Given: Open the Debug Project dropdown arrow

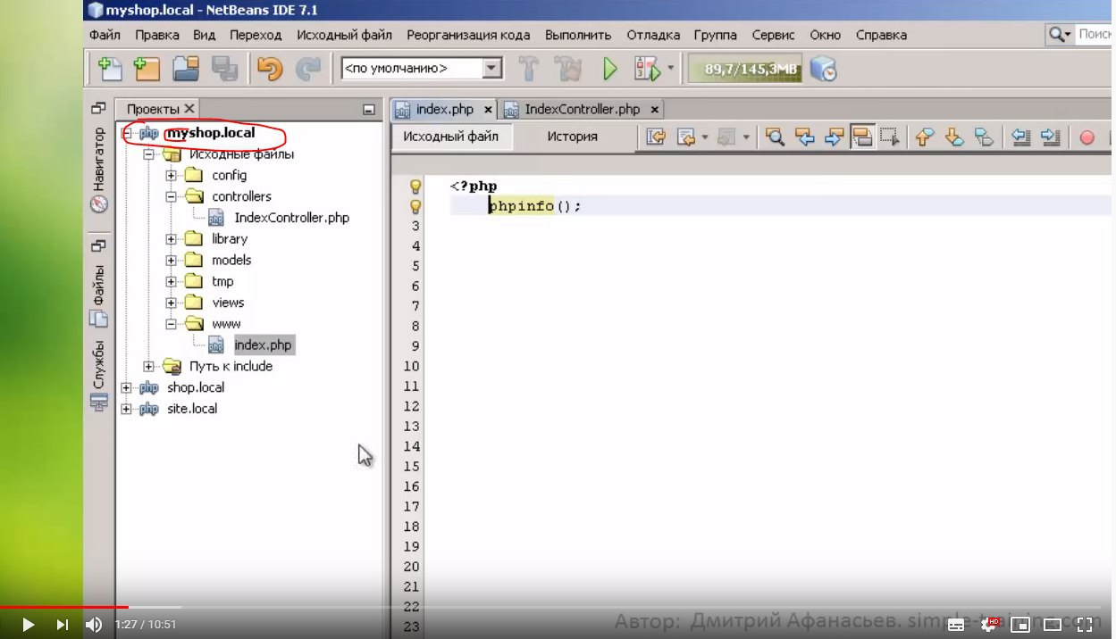Looking at the screenshot, I should point(670,69).
